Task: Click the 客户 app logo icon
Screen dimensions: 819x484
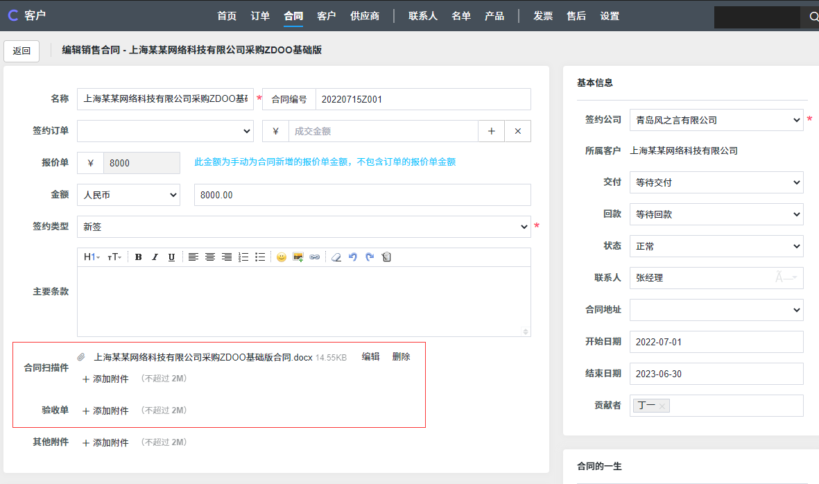Action: (13, 16)
